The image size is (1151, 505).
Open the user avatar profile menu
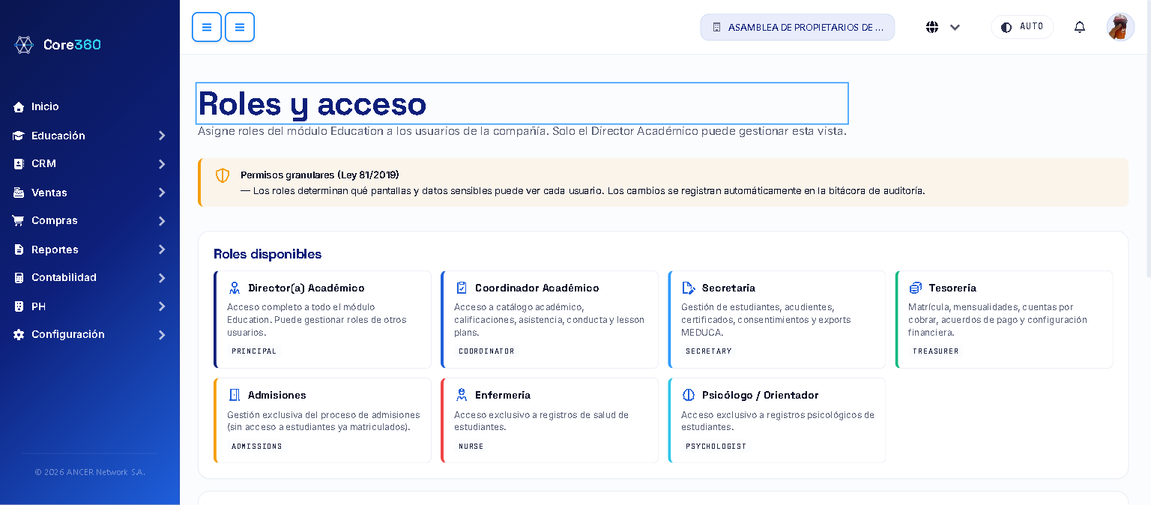(x=1120, y=27)
